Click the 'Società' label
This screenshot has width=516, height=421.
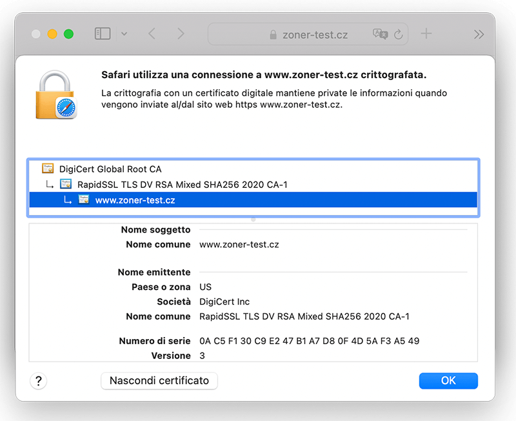click(174, 302)
